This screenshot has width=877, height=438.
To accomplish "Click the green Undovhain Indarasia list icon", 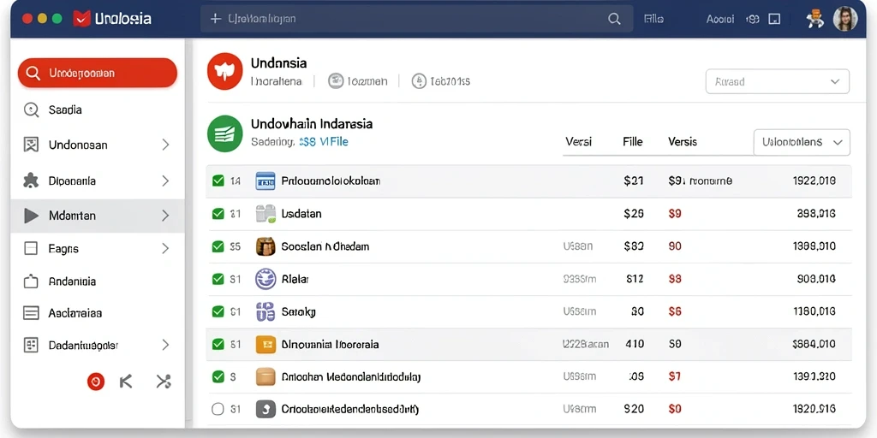I will pyautogui.click(x=225, y=133).
